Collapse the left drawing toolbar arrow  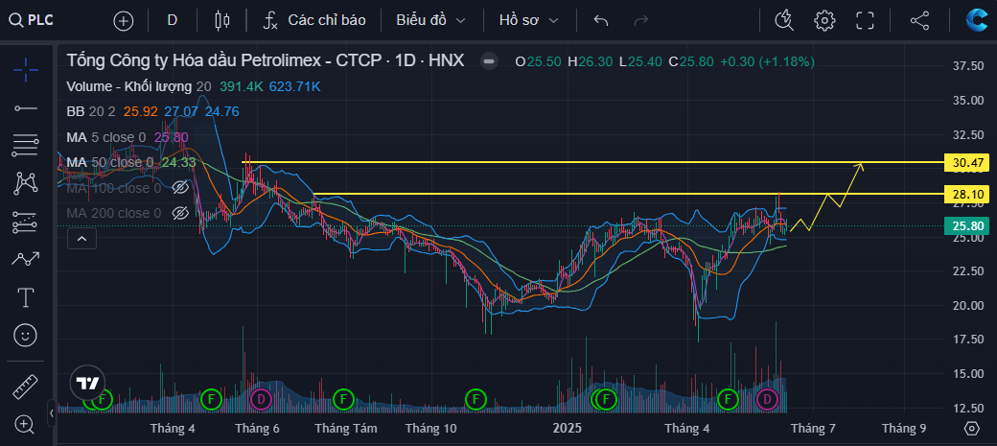point(52,413)
